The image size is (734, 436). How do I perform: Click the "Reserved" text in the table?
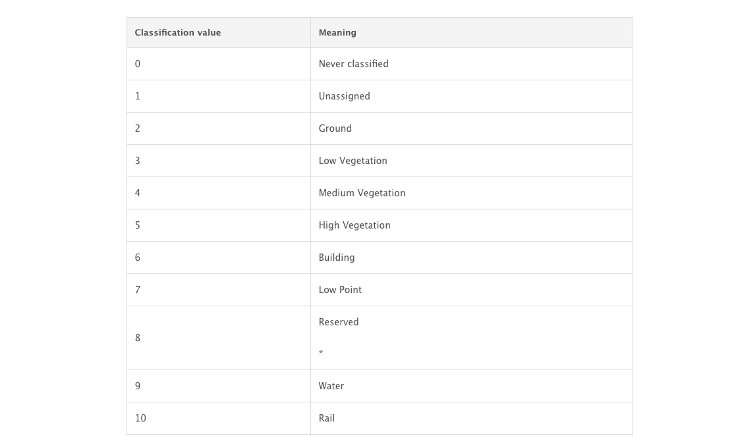(339, 322)
